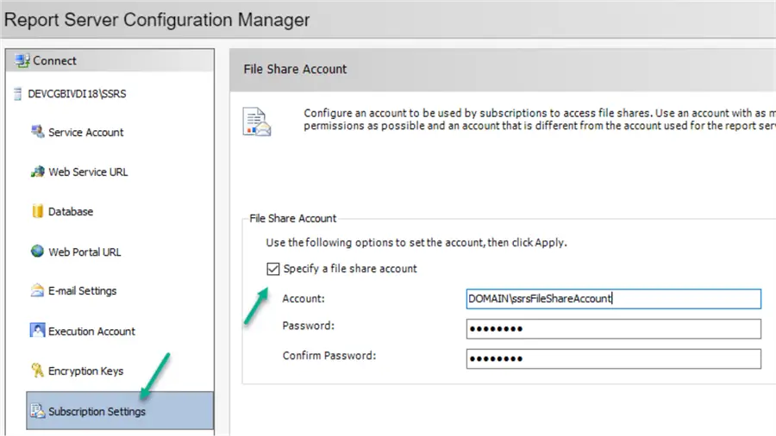Viewport: 776px width, 436px height.
Task: Click the Web Service URL icon
Action: point(37,171)
